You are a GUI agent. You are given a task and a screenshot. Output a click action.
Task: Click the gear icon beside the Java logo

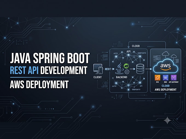[127, 72]
